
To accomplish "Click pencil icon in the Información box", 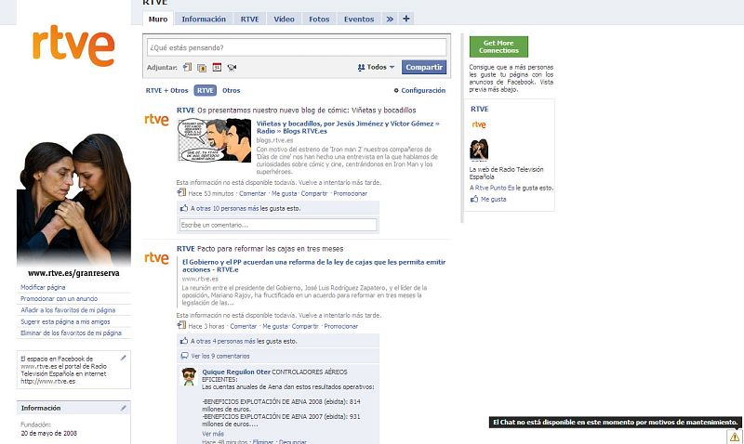I will (123, 408).
